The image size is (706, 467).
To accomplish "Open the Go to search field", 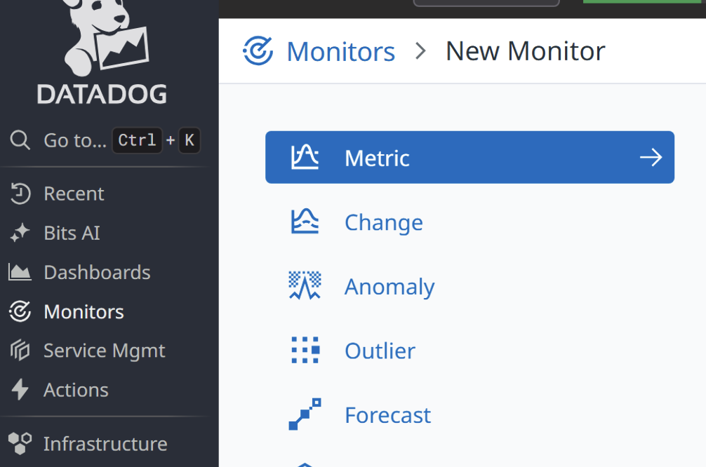I will click(105, 140).
